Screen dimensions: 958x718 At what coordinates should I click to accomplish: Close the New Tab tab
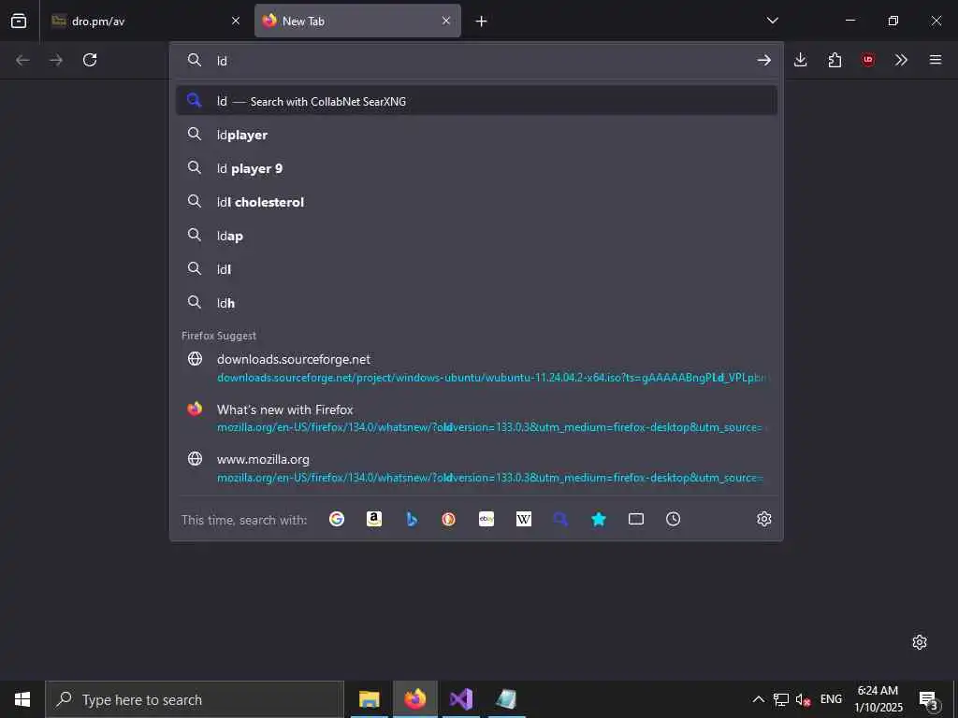click(446, 21)
